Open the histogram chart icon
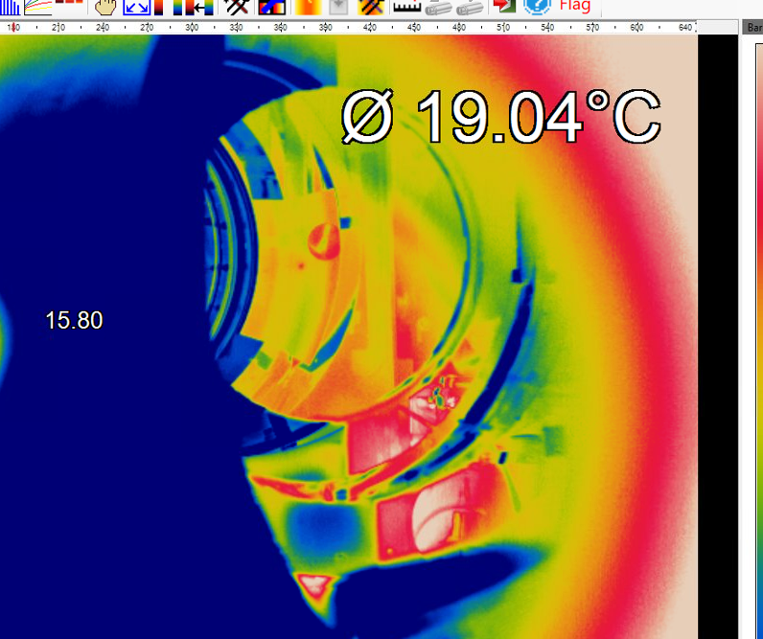This screenshot has height=639, width=763. tap(12, 6)
